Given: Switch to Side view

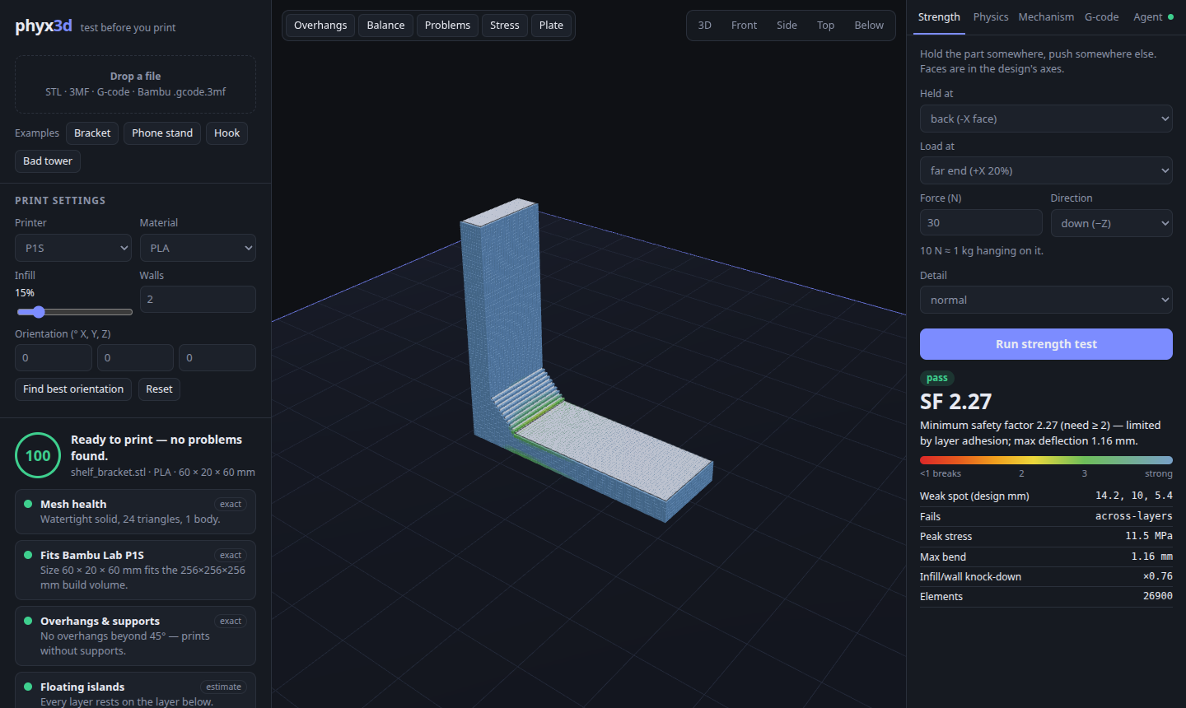Looking at the screenshot, I should tap(787, 26).
